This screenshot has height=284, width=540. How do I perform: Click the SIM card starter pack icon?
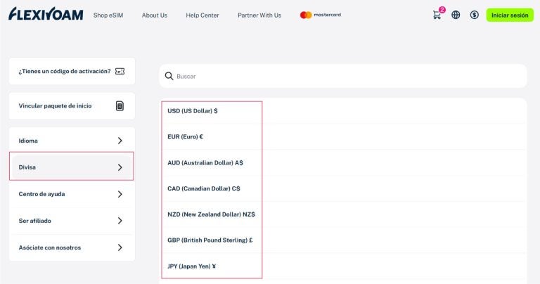point(120,106)
